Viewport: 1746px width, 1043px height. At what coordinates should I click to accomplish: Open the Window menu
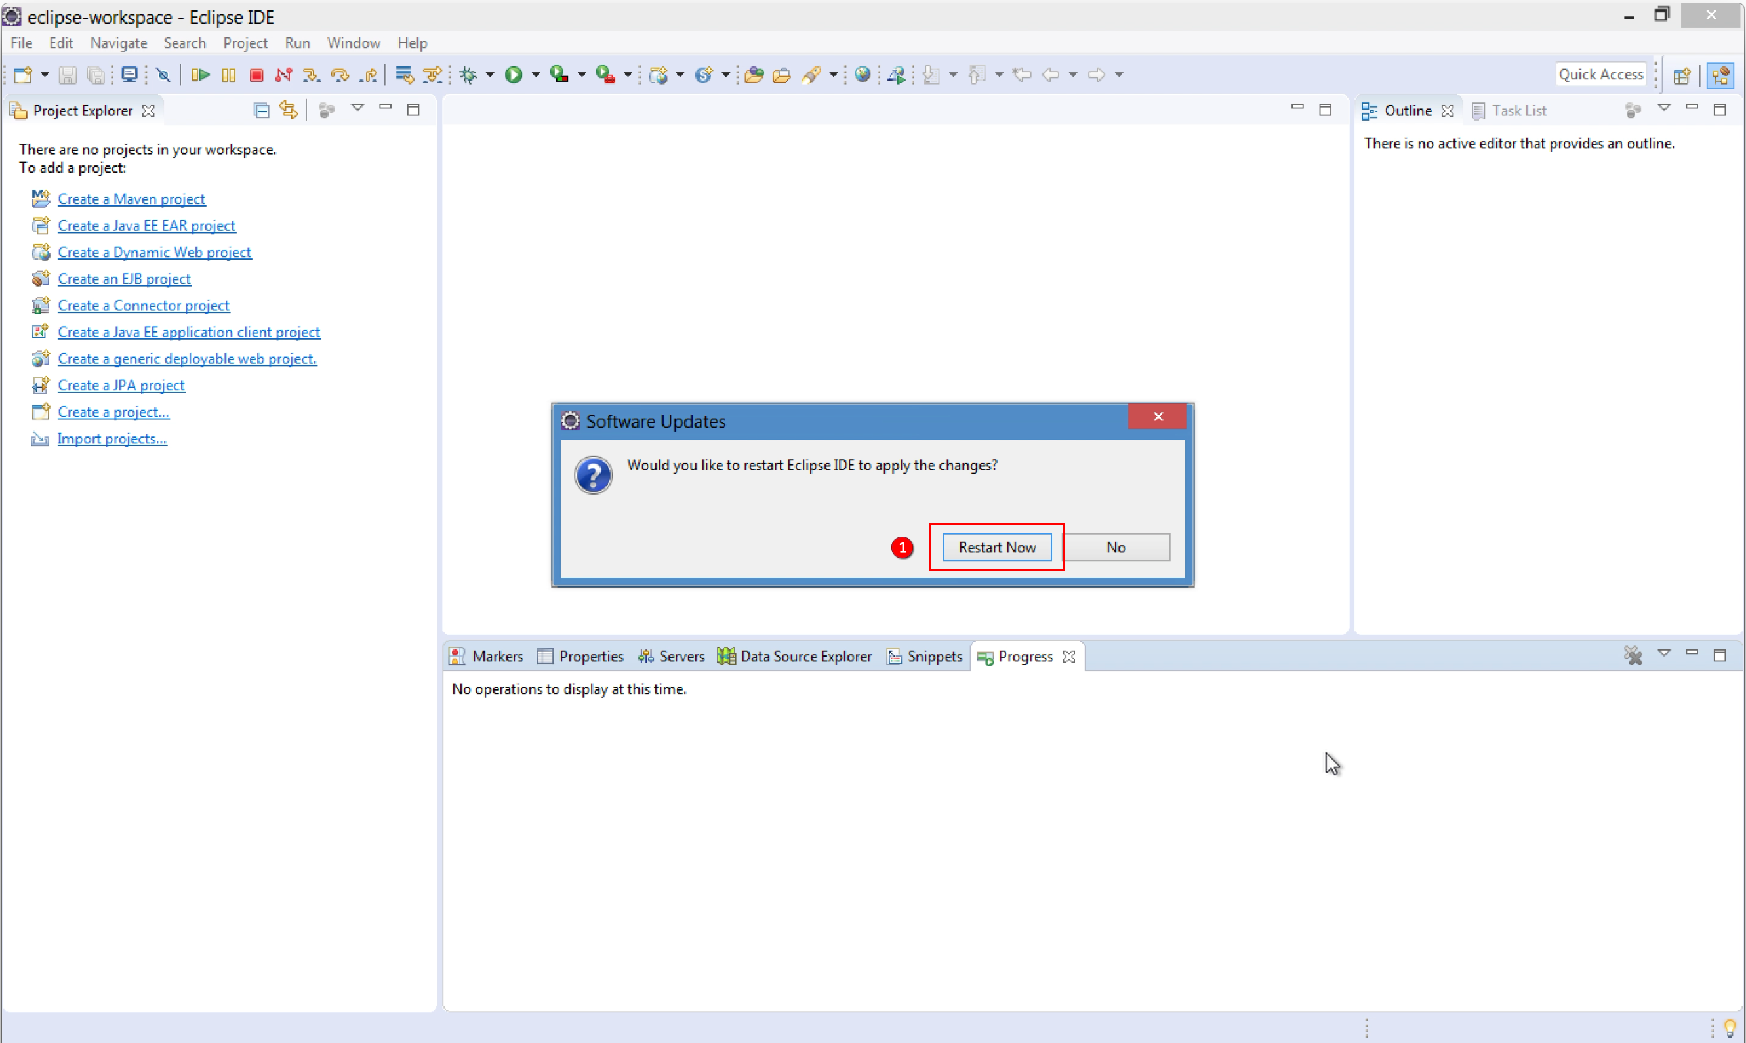354,43
